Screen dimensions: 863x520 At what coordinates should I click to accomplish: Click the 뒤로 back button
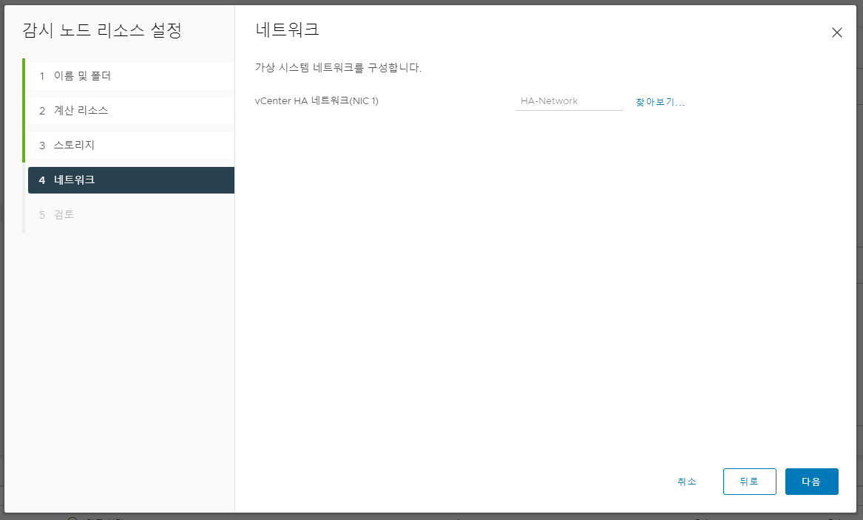click(x=749, y=482)
